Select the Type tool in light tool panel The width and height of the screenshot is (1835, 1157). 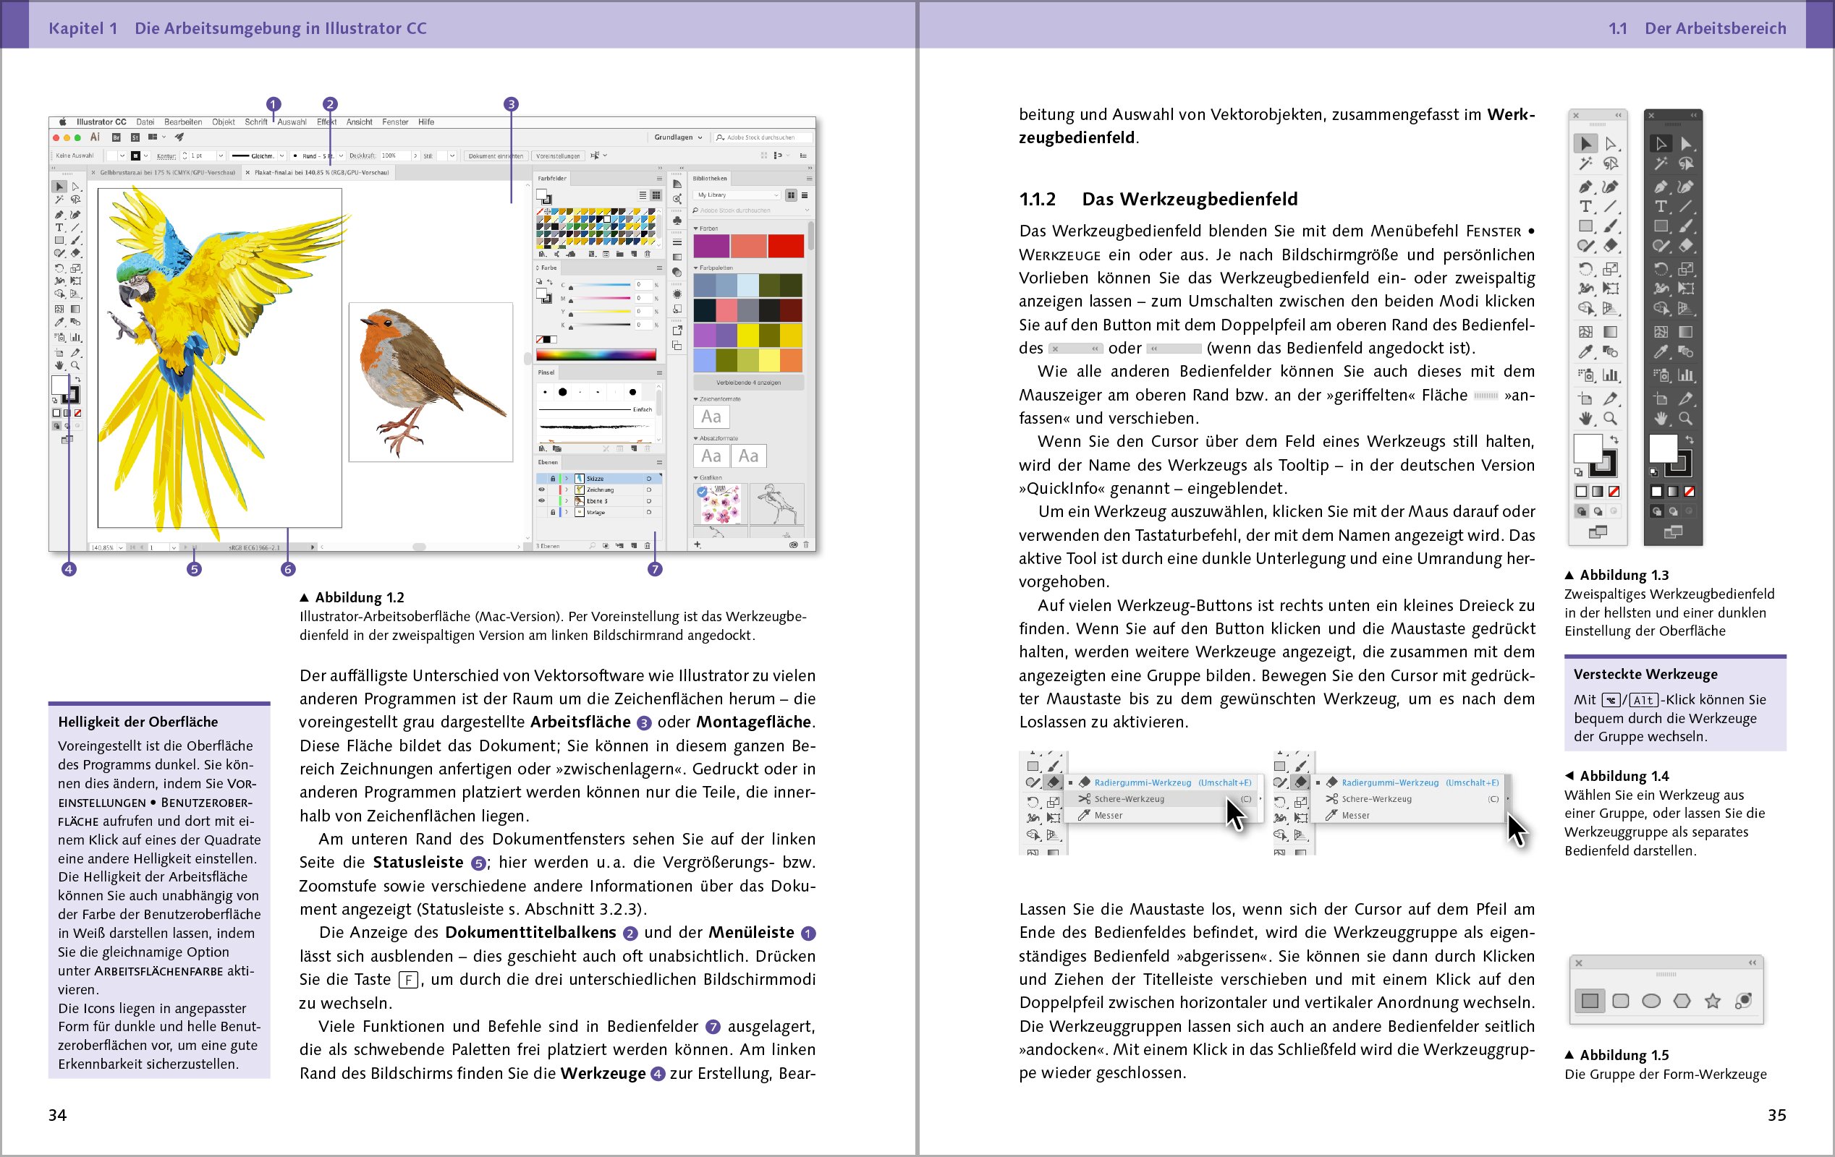[x=1586, y=206]
